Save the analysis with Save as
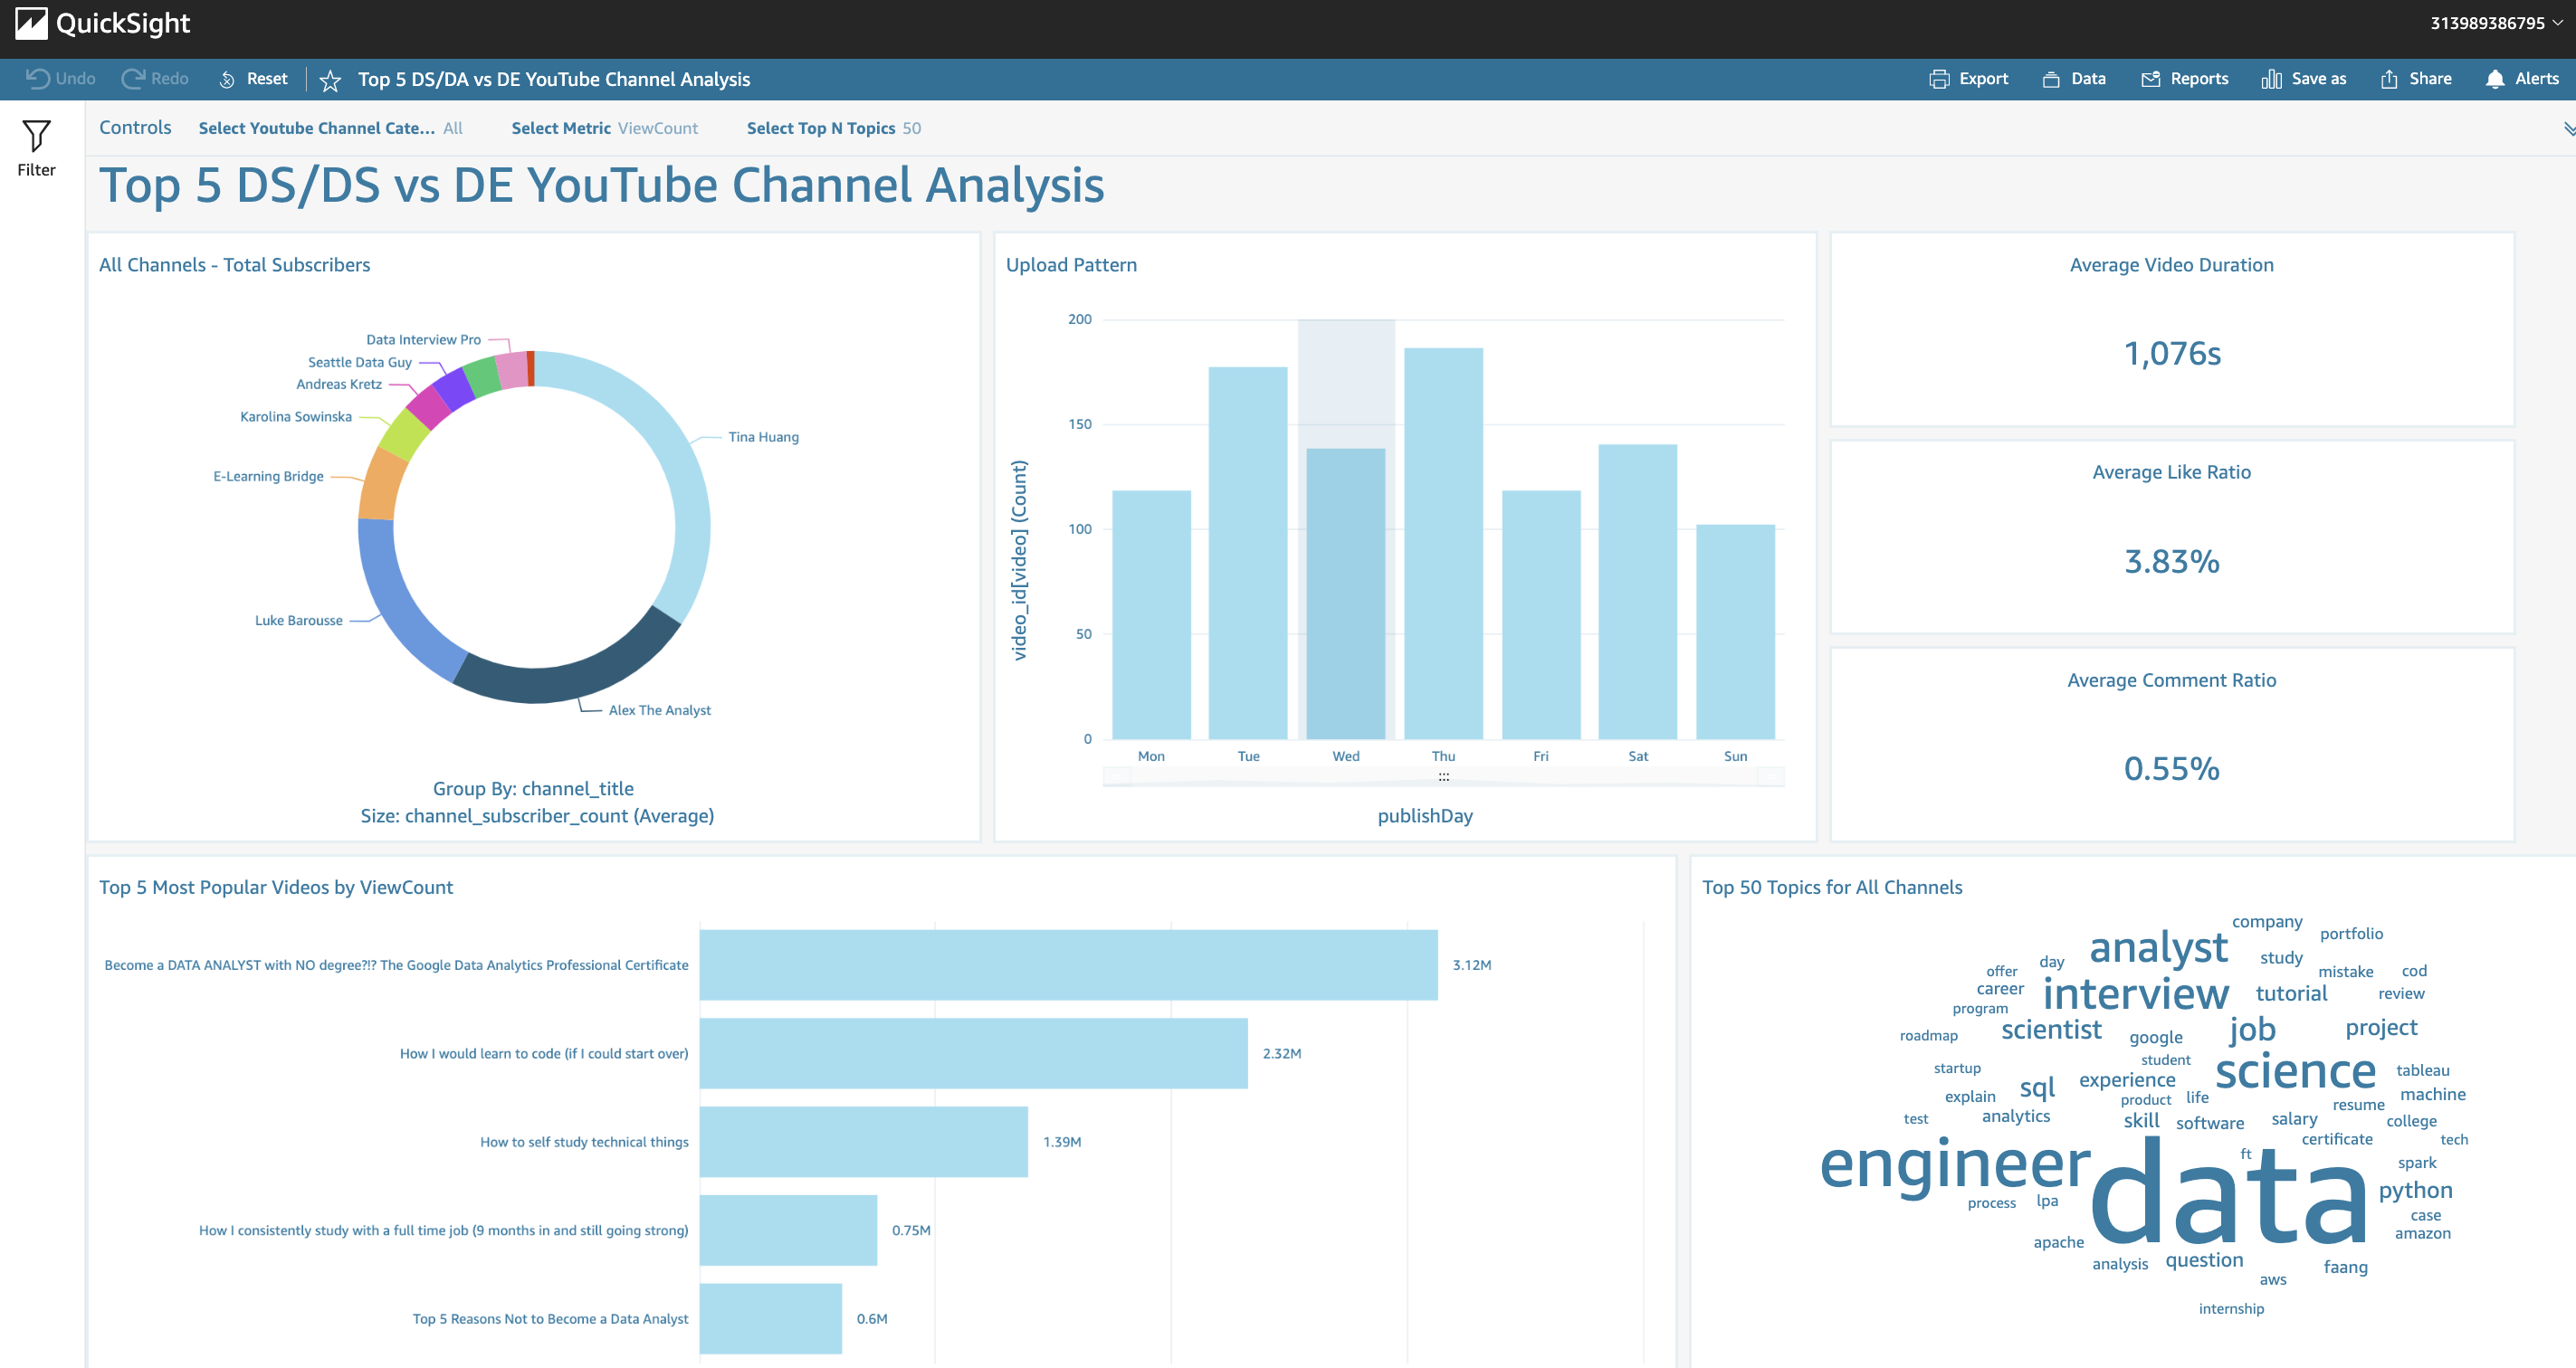Screen dimensions: 2576x1368 pyautogui.click(x=2303, y=78)
